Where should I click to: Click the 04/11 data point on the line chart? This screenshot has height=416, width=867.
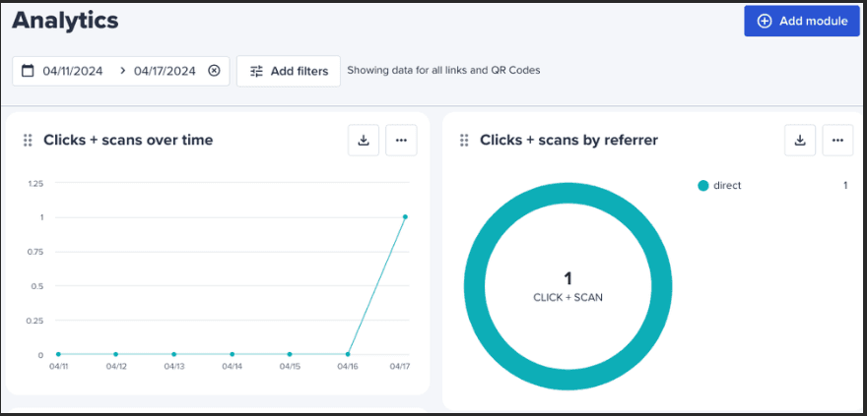[x=58, y=354]
